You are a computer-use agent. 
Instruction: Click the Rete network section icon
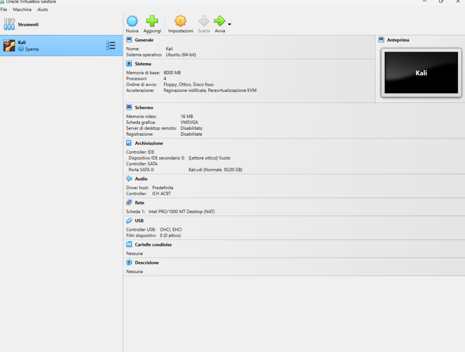pos(129,202)
